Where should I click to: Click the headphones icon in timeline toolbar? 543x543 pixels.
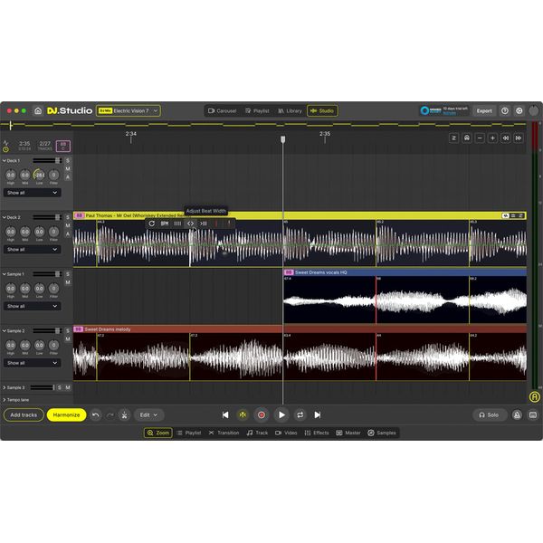pyautogui.click(x=467, y=138)
